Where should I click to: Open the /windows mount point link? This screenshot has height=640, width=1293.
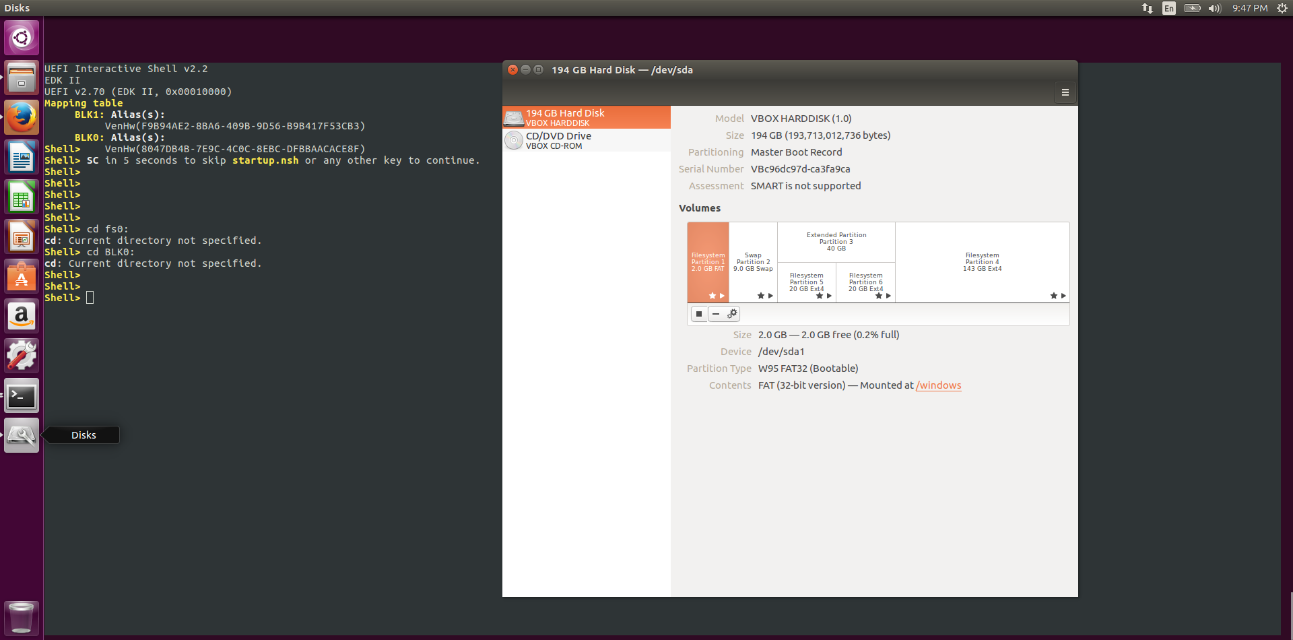tap(938, 385)
